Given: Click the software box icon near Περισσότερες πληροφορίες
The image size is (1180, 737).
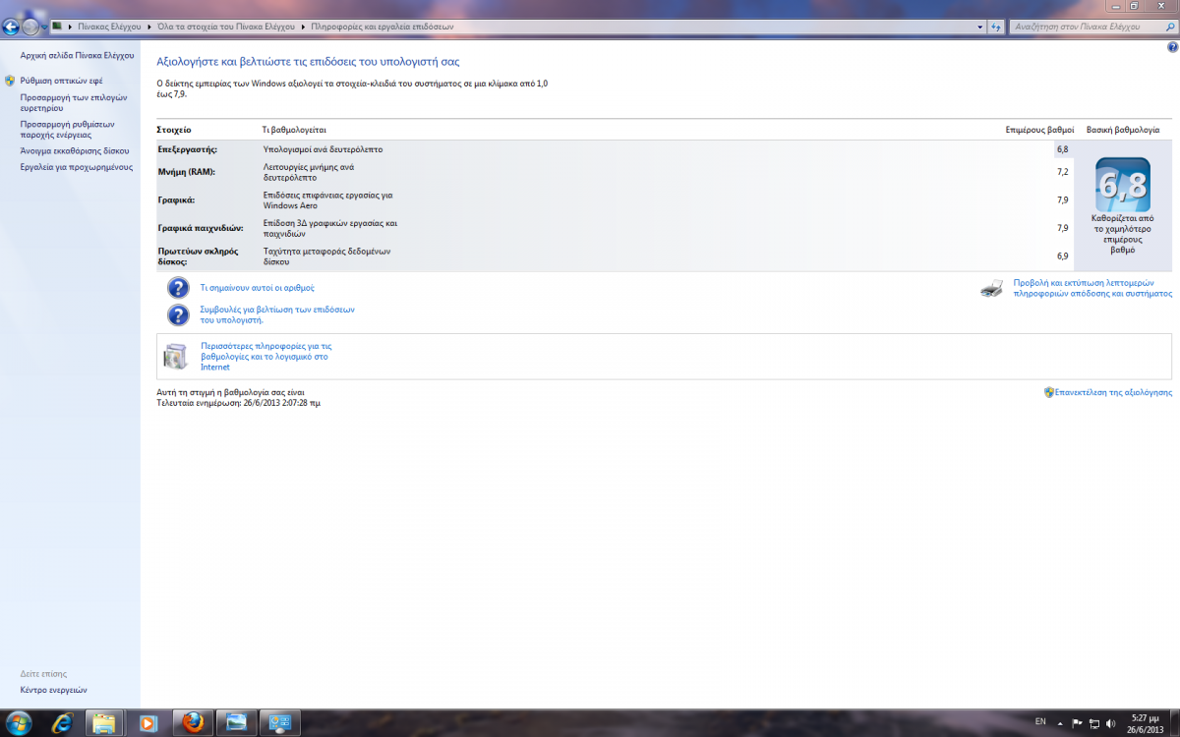Looking at the screenshot, I should coord(175,356).
